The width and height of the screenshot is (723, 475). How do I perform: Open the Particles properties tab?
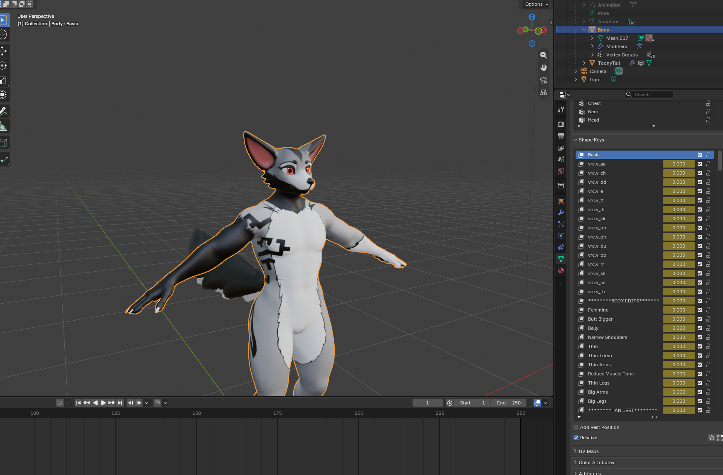[x=561, y=224]
